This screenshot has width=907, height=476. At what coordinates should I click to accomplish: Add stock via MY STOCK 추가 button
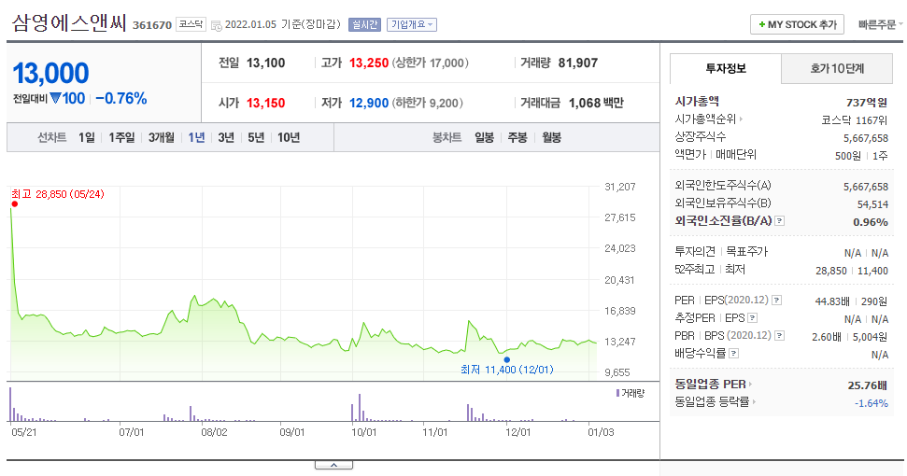click(797, 25)
